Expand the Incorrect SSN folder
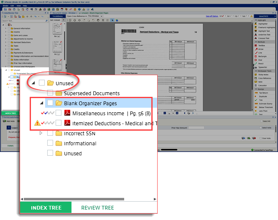This screenshot has height=220, width=278. (41, 133)
